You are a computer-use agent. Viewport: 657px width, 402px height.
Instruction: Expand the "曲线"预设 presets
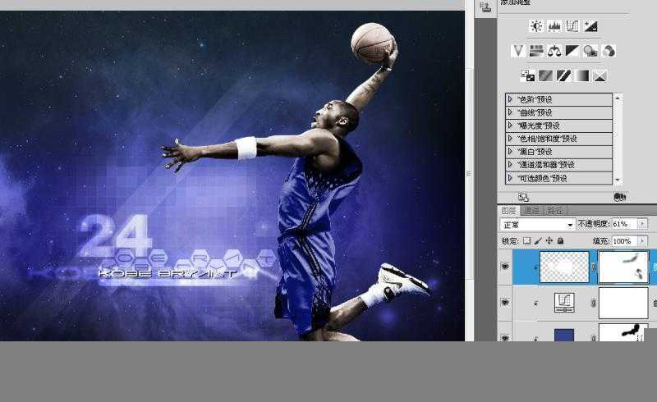tap(510, 112)
